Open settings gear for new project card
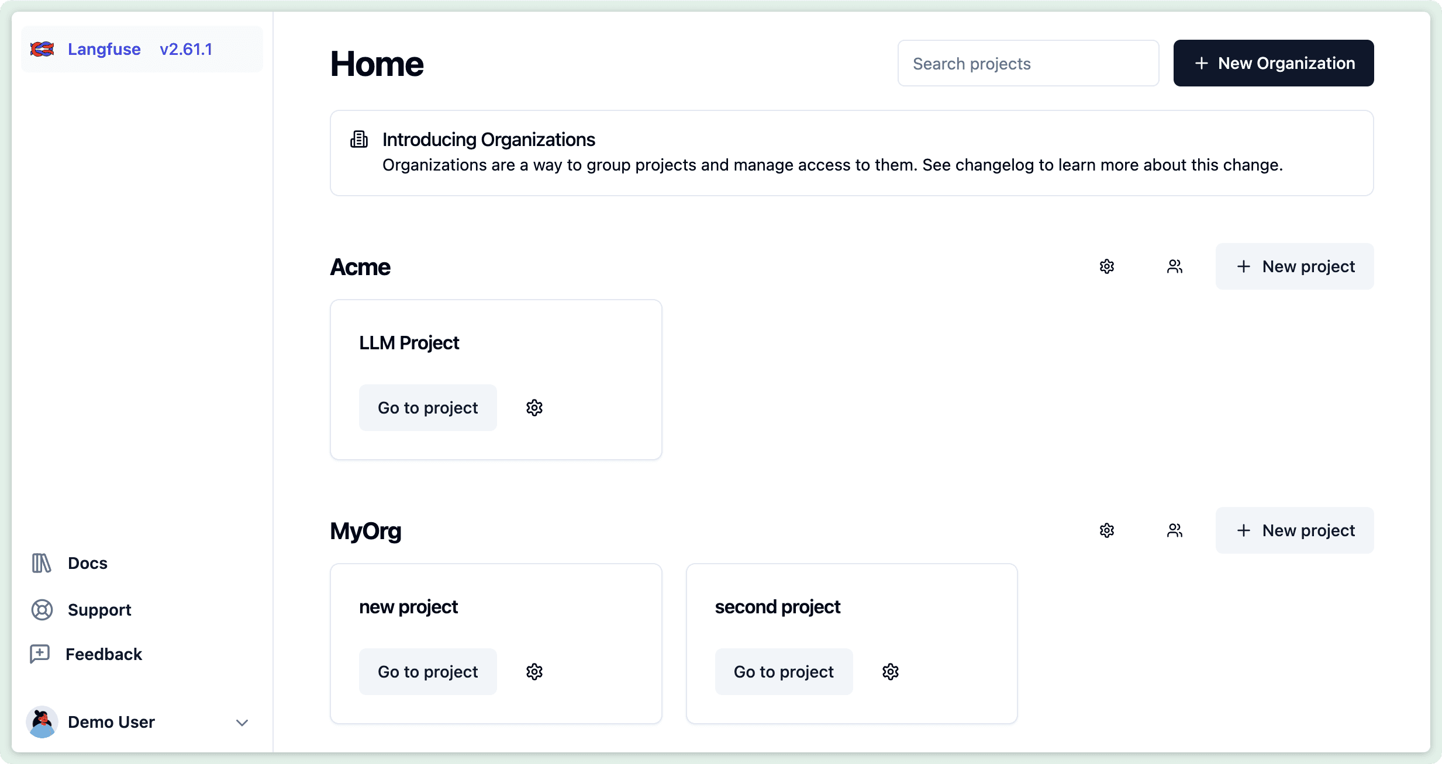1442x764 pixels. tap(534, 671)
